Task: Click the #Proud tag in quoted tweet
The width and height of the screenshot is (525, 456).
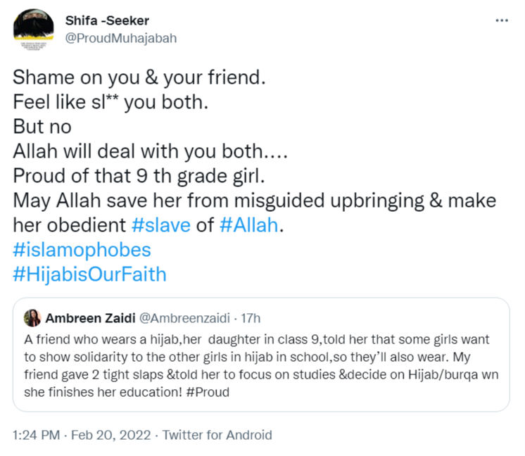Action: pos(207,393)
